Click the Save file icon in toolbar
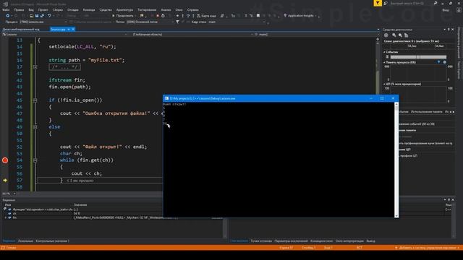 coord(37,16)
